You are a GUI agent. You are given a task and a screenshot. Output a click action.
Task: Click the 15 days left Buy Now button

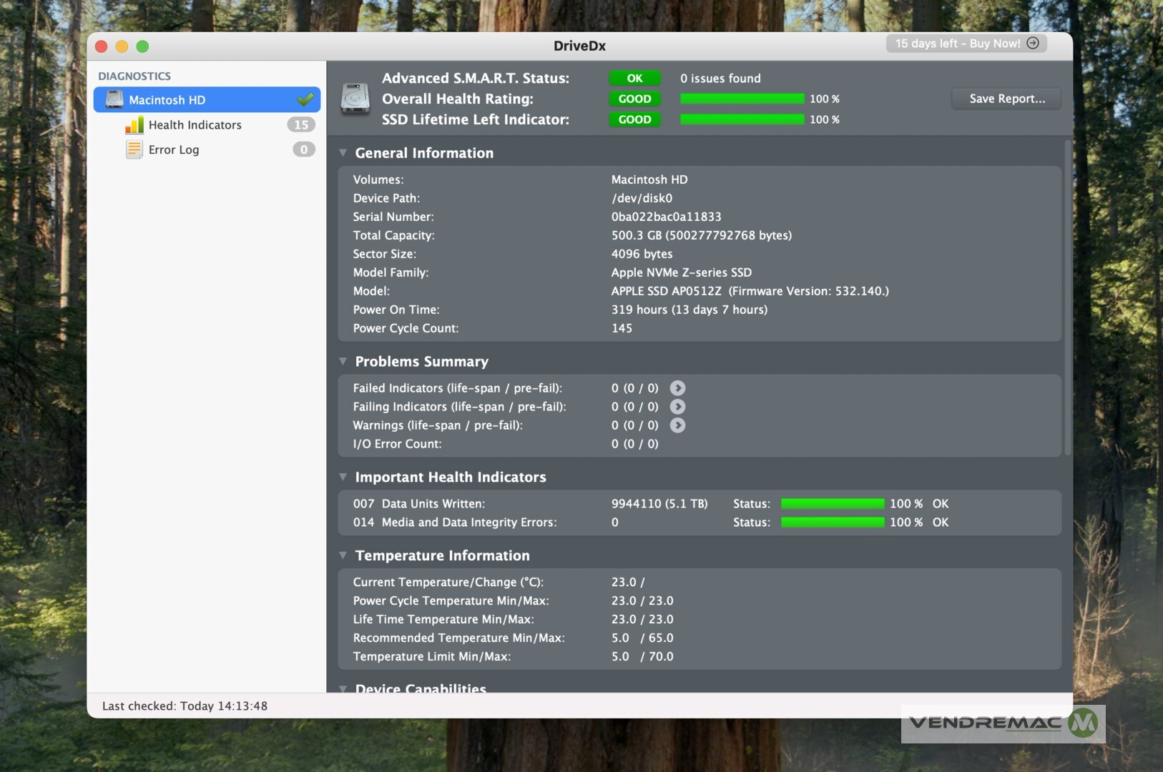(x=966, y=44)
